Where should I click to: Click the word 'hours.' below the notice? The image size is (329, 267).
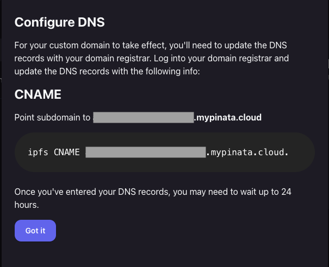pos(26,206)
